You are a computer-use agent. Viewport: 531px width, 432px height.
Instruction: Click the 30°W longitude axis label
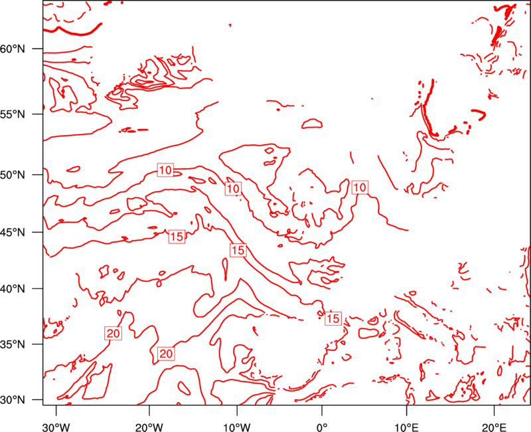tap(56, 427)
